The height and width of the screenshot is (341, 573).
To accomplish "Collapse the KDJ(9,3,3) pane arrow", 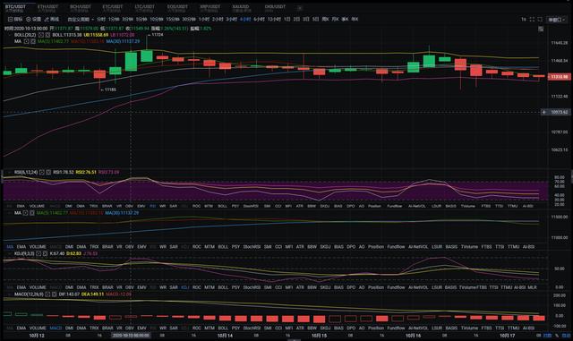I will click(10, 253).
